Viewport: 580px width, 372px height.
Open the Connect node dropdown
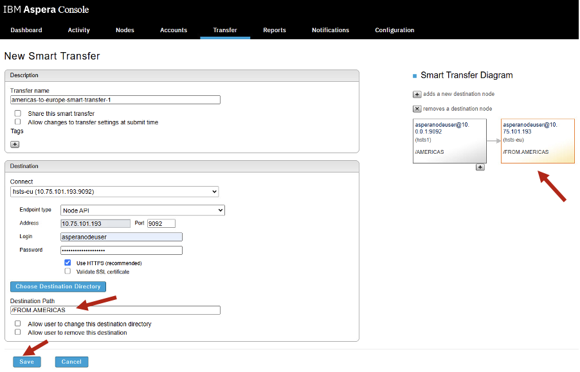(x=114, y=192)
